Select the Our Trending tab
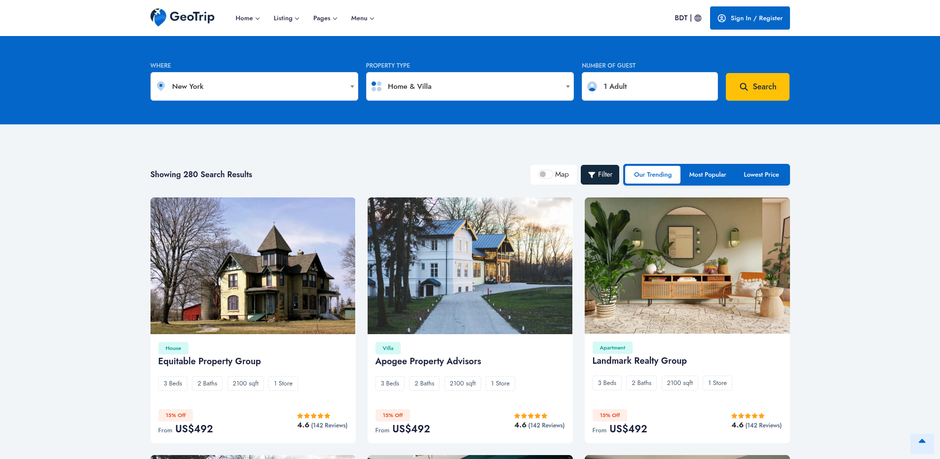This screenshot has width=940, height=459. pyautogui.click(x=652, y=175)
